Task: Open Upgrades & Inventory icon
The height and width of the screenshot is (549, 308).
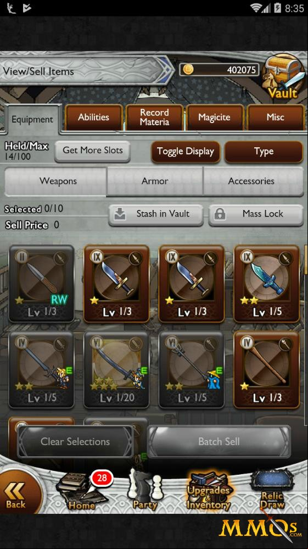Action: (209, 490)
